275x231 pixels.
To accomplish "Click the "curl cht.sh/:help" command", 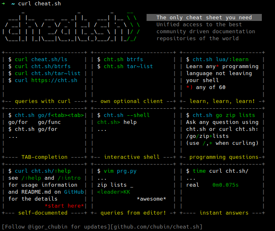I will (x=43, y=171).
